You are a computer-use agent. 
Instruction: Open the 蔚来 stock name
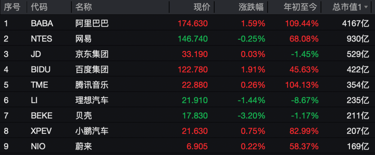[x=83, y=146]
